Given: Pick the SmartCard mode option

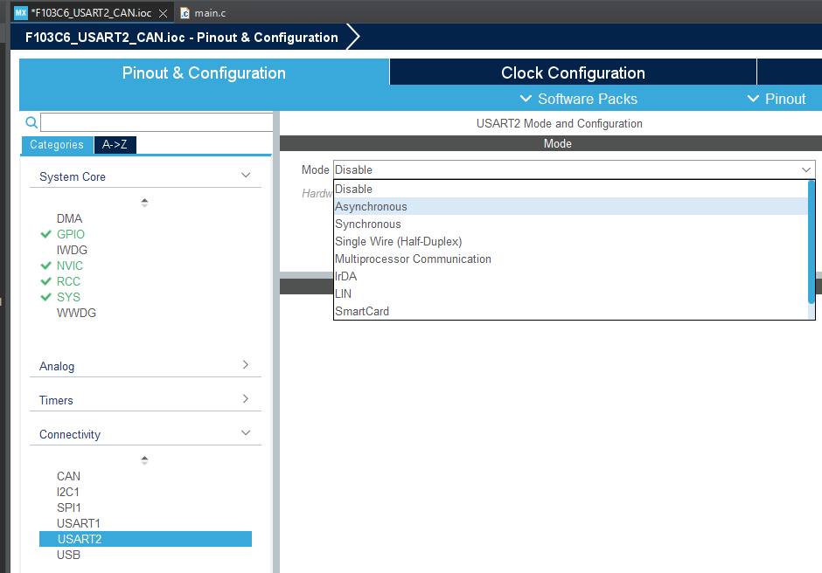Looking at the screenshot, I should (362, 312).
